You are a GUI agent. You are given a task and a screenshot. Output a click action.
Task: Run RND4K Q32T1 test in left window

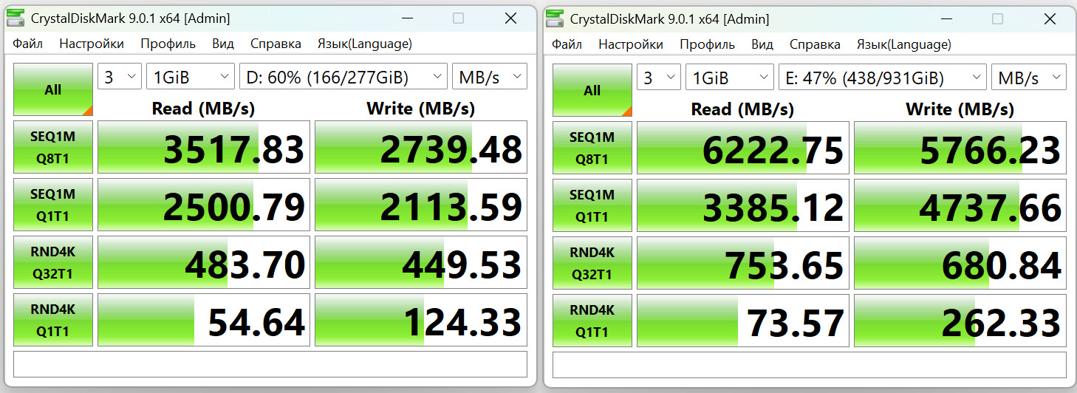pos(53,263)
